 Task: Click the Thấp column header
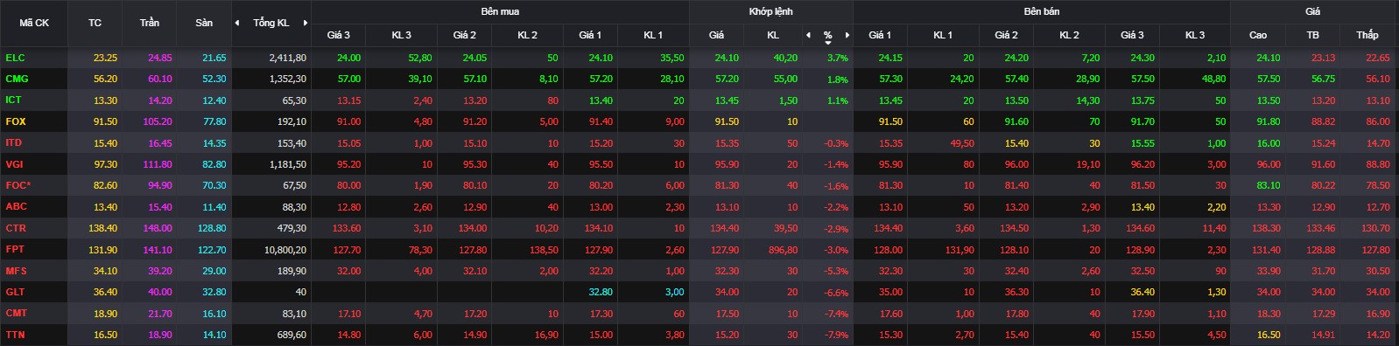click(1367, 35)
